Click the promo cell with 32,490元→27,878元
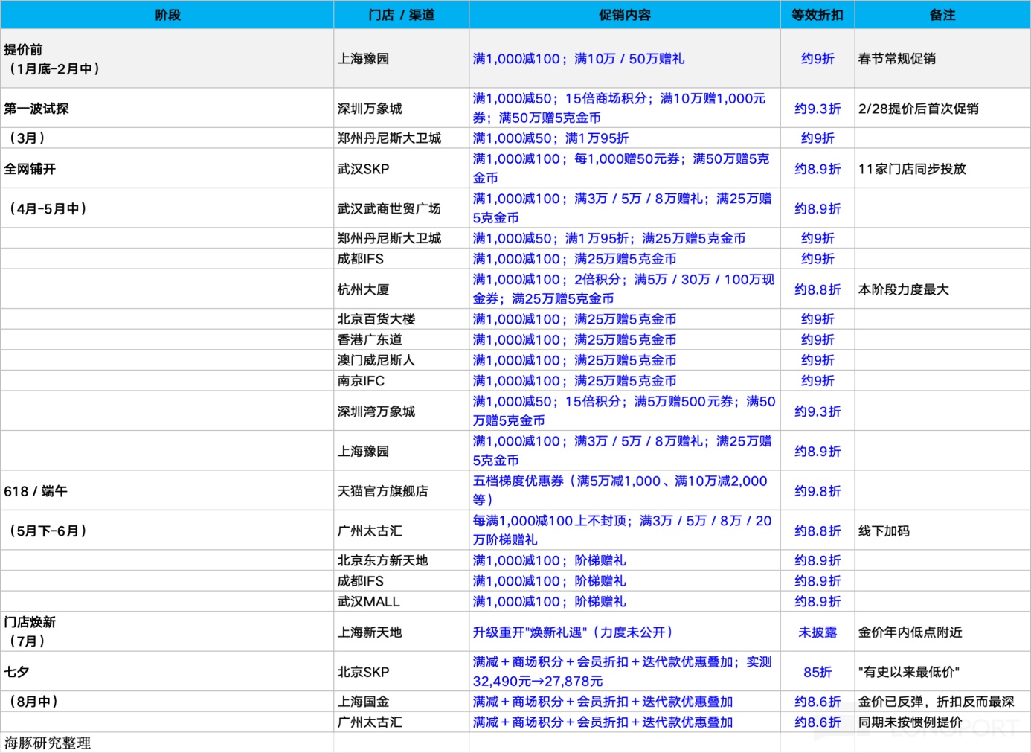 [x=625, y=672]
